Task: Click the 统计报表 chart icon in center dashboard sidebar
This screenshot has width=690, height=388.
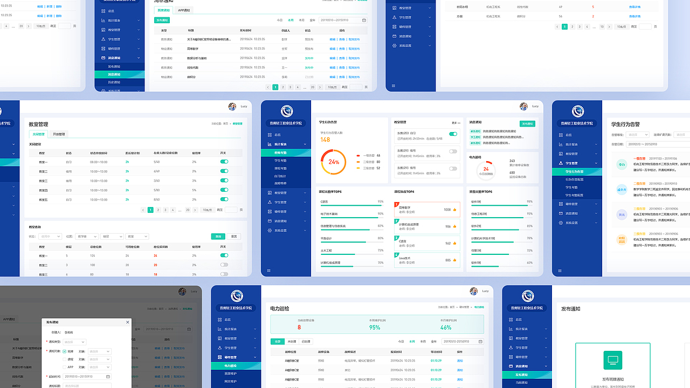Action: (x=270, y=144)
